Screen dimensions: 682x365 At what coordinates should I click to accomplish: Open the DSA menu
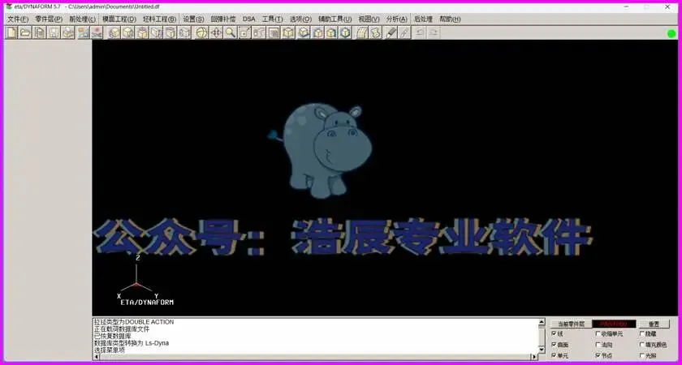(x=248, y=19)
